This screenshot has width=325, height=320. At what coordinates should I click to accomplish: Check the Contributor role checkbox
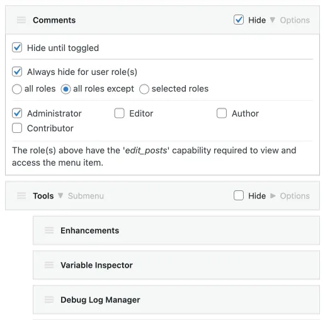(17, 128)
